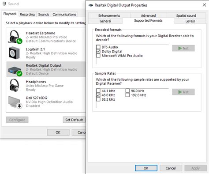Open the Advanced tab
This screenshot has height=174, width=209.
pos(148,15)
